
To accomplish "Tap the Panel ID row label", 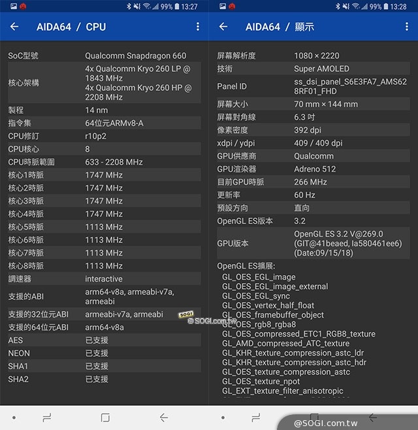I will pyautogui.click(x=232, y=86).
